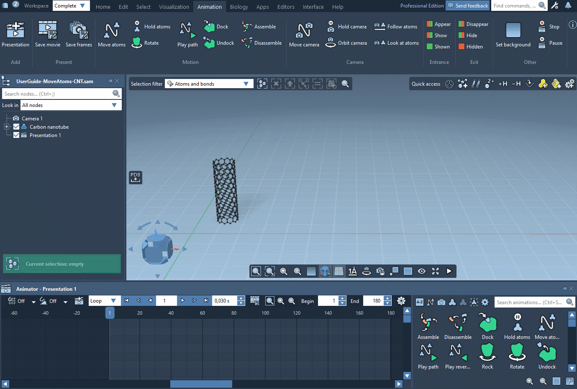Click Presentation in the Add group
Screen dimensions: 577x389
pyautogui.click(x=15, y=33)
